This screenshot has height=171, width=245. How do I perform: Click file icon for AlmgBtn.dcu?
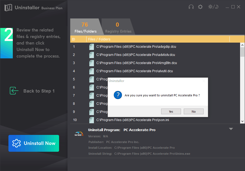pyautogui.click(x=91, y=63)
